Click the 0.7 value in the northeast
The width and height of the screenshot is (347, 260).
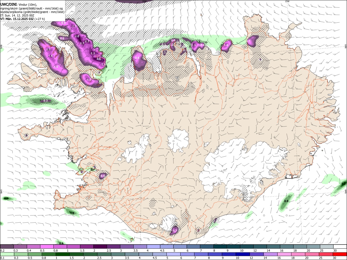point(249,41)
